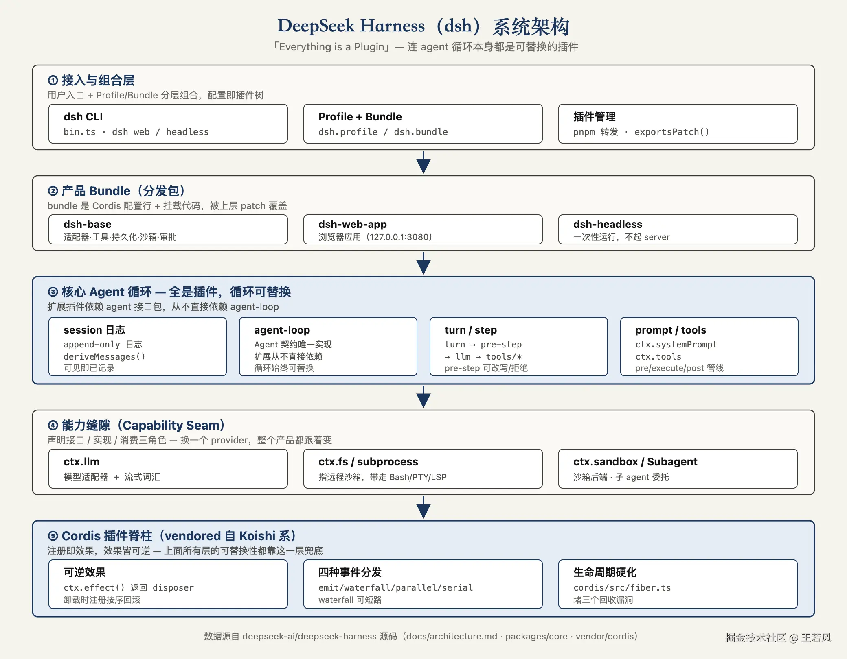Click the 'ctx.sandbox / Subagent' box title
Screen dimensions: 847x659
[x=635, y=462]
